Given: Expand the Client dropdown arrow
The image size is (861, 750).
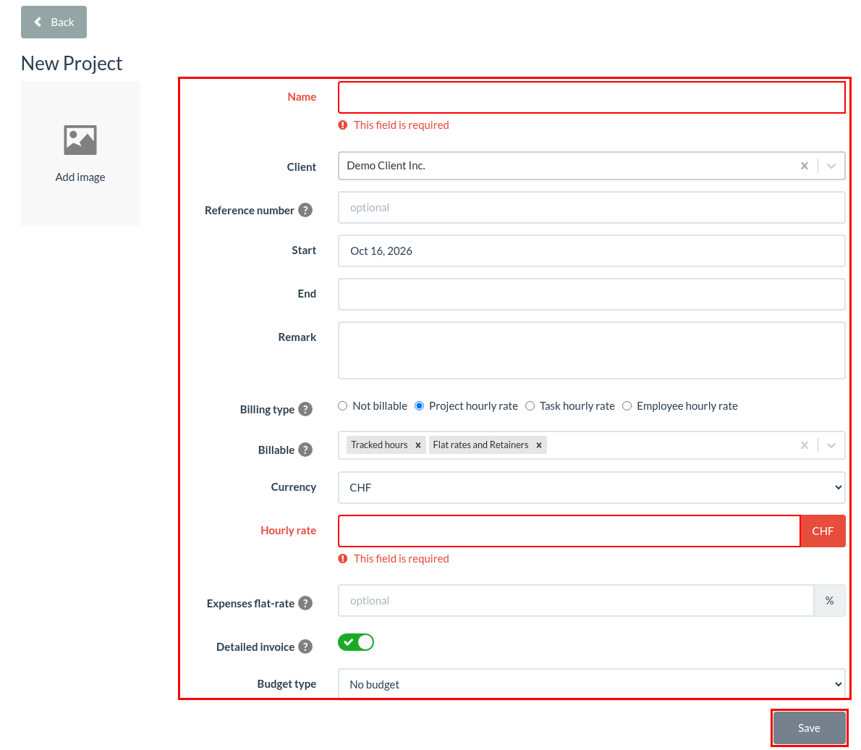Looking at the screenshot, I should [831, 166].
